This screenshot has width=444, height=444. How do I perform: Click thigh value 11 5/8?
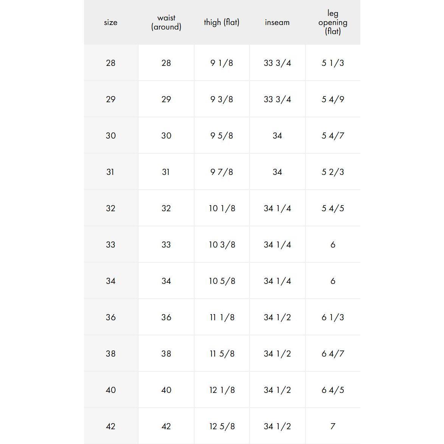coord(221,354)
